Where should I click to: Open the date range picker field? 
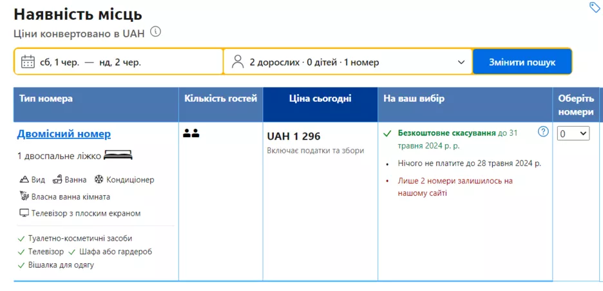point(119,62)
